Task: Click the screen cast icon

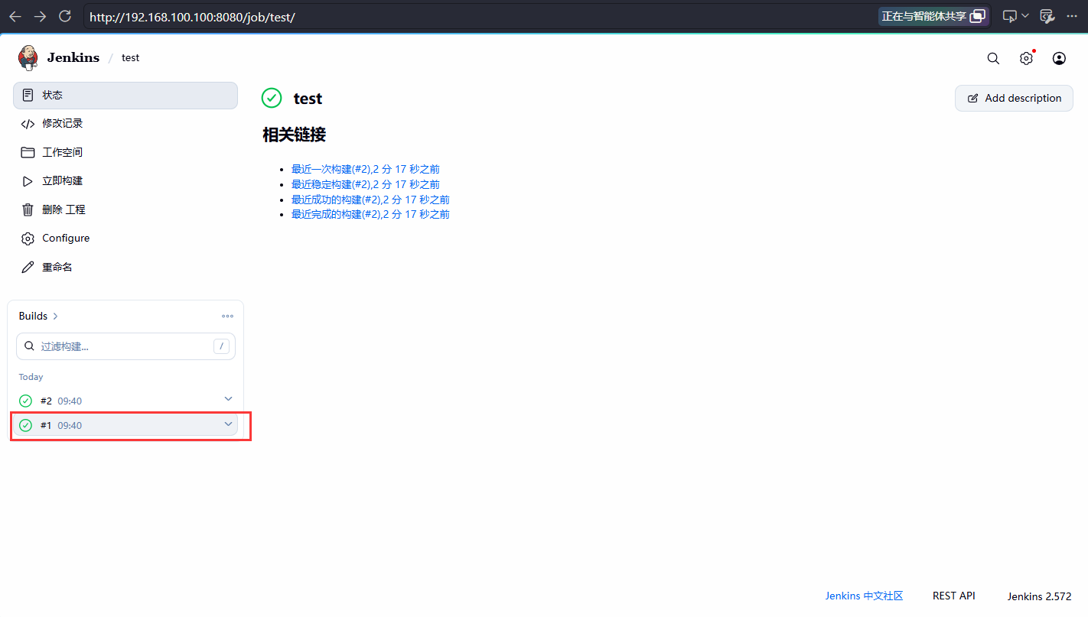Action: point(1010,16)
